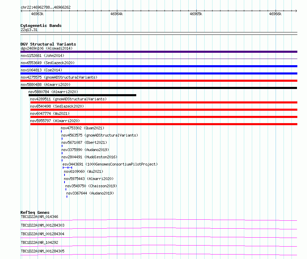This screenshot has width=307, height=259.
Task: Open transcript TBC1D22A|NM_001284303 label
Action: point(42,225)
